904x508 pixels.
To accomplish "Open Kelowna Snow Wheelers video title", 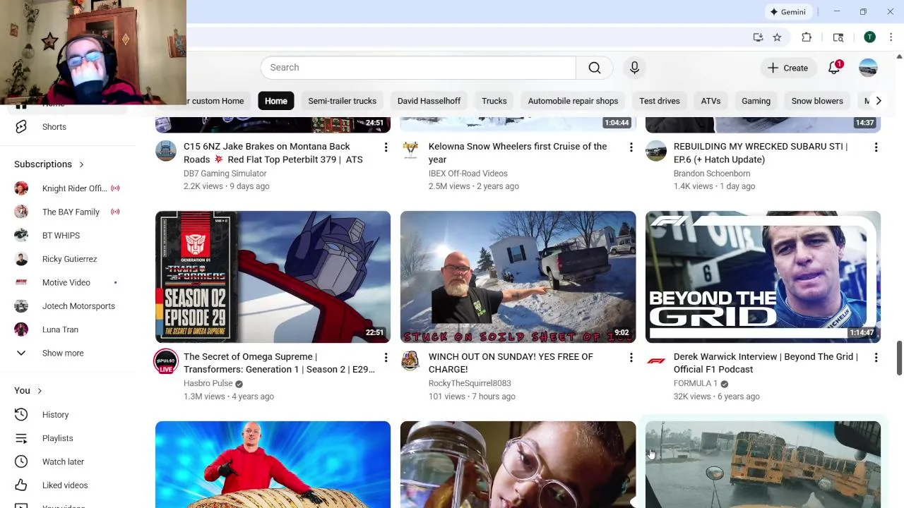I will (x=518, y=153).
